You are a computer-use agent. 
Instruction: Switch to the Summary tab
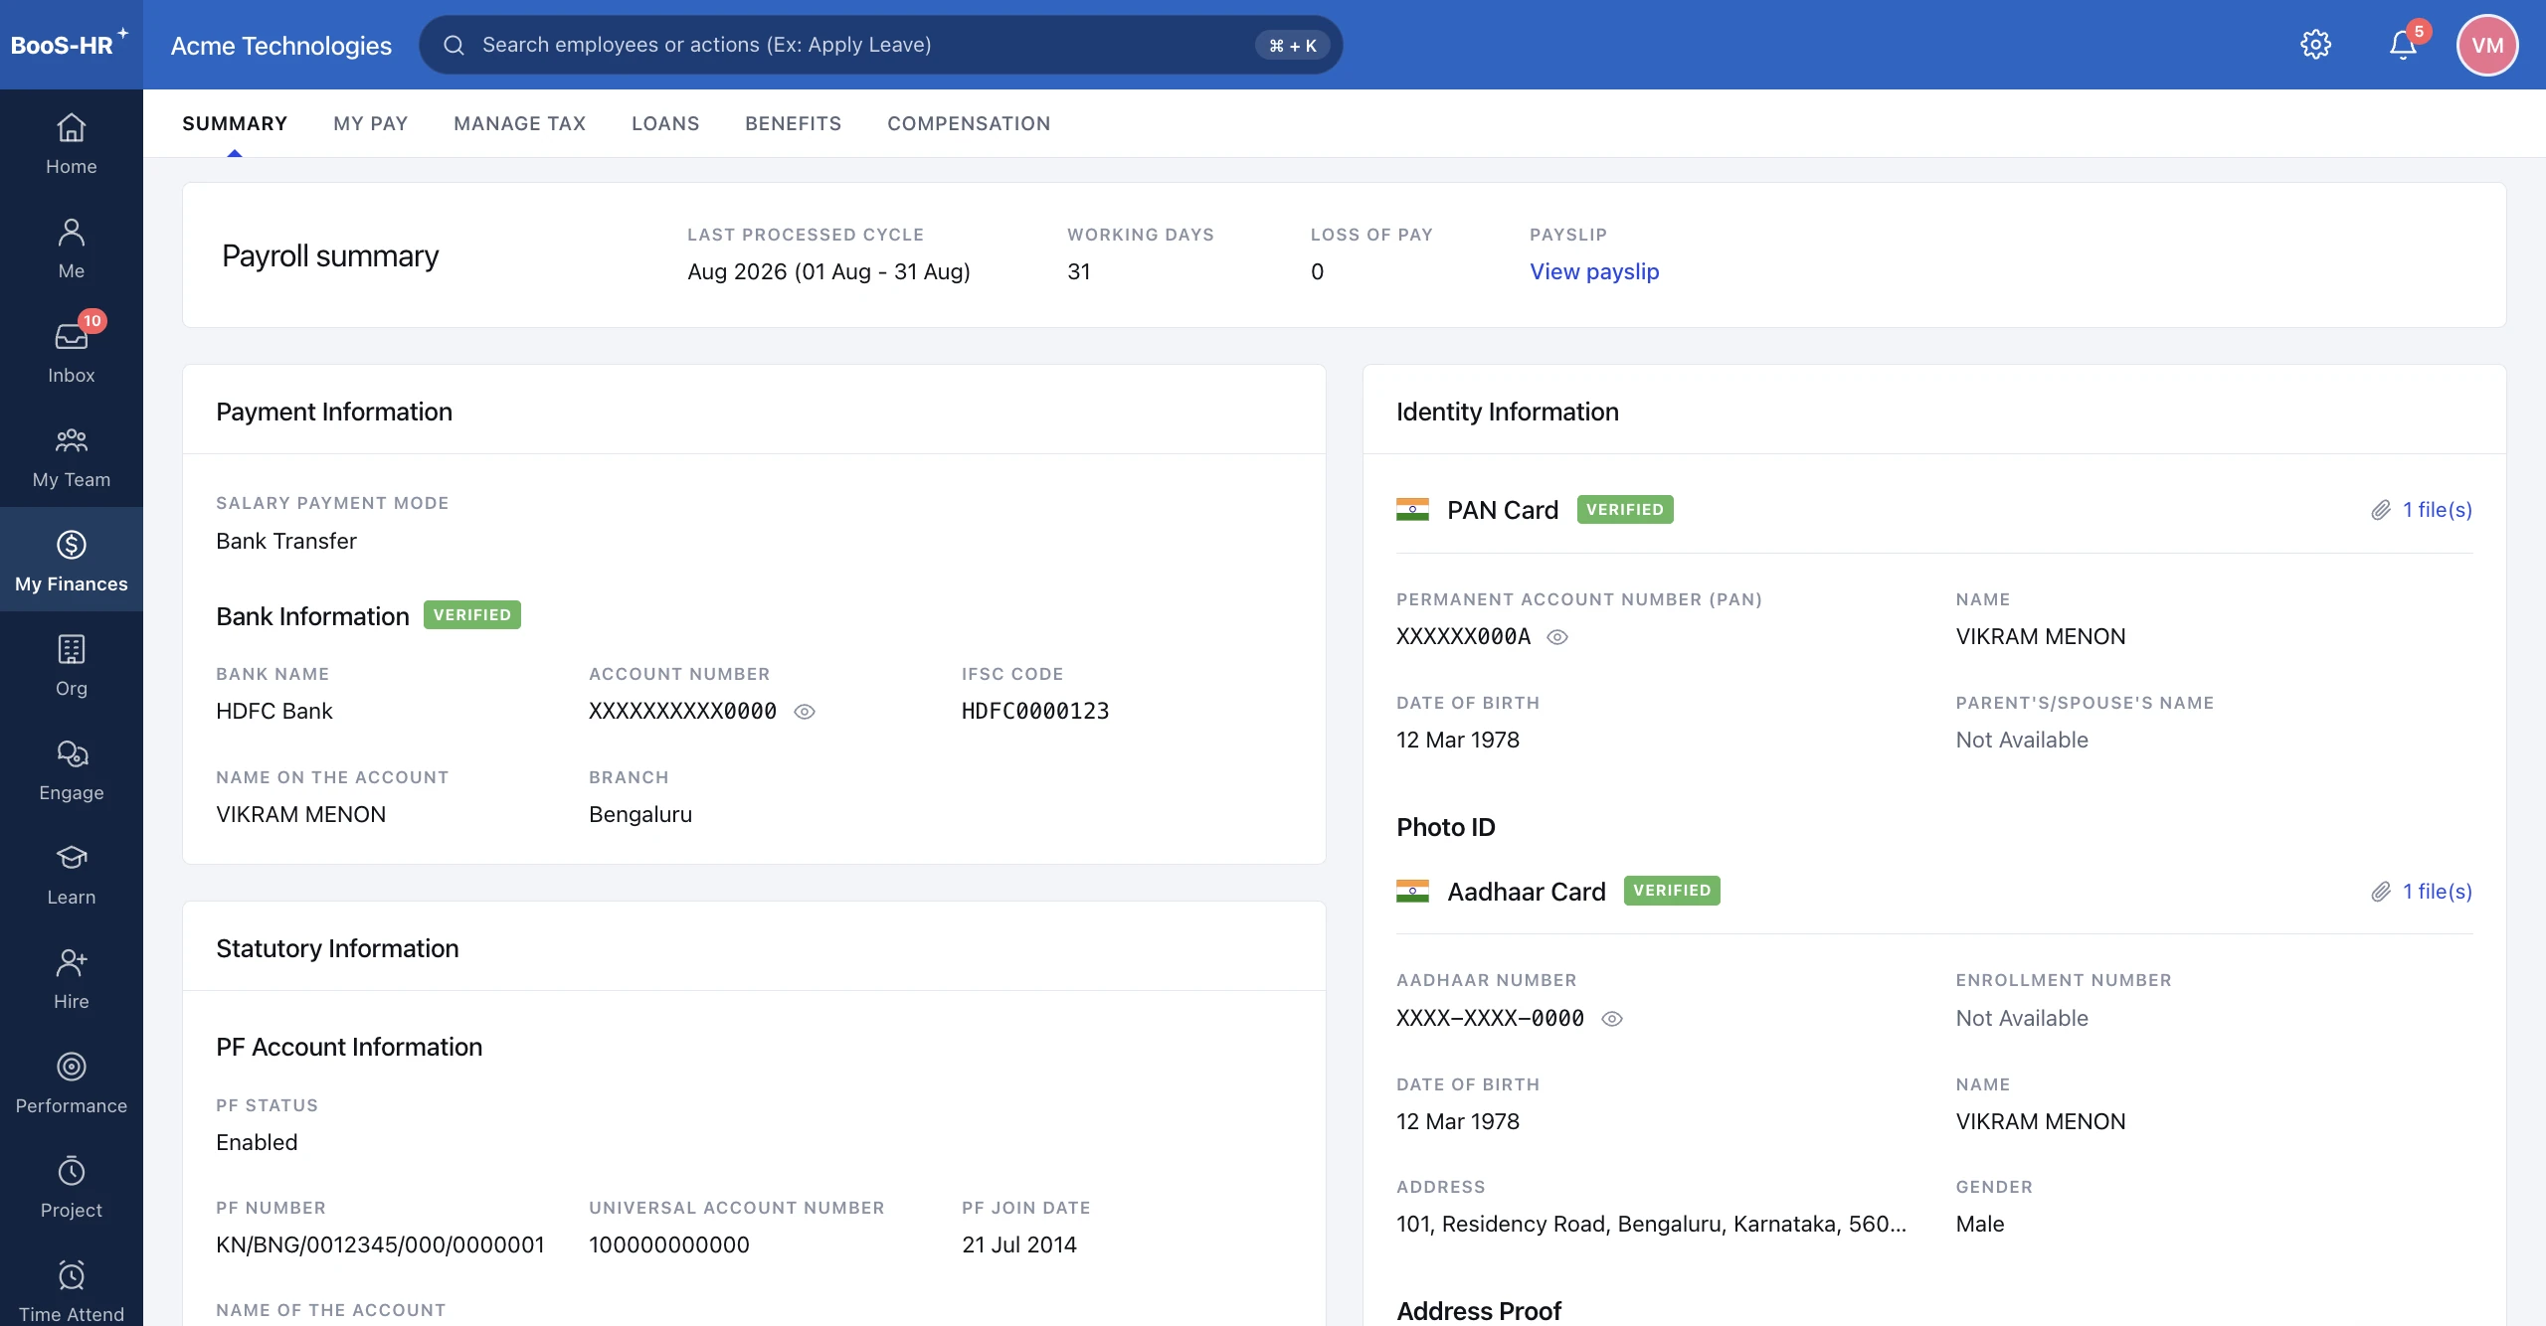click(235, 123)
